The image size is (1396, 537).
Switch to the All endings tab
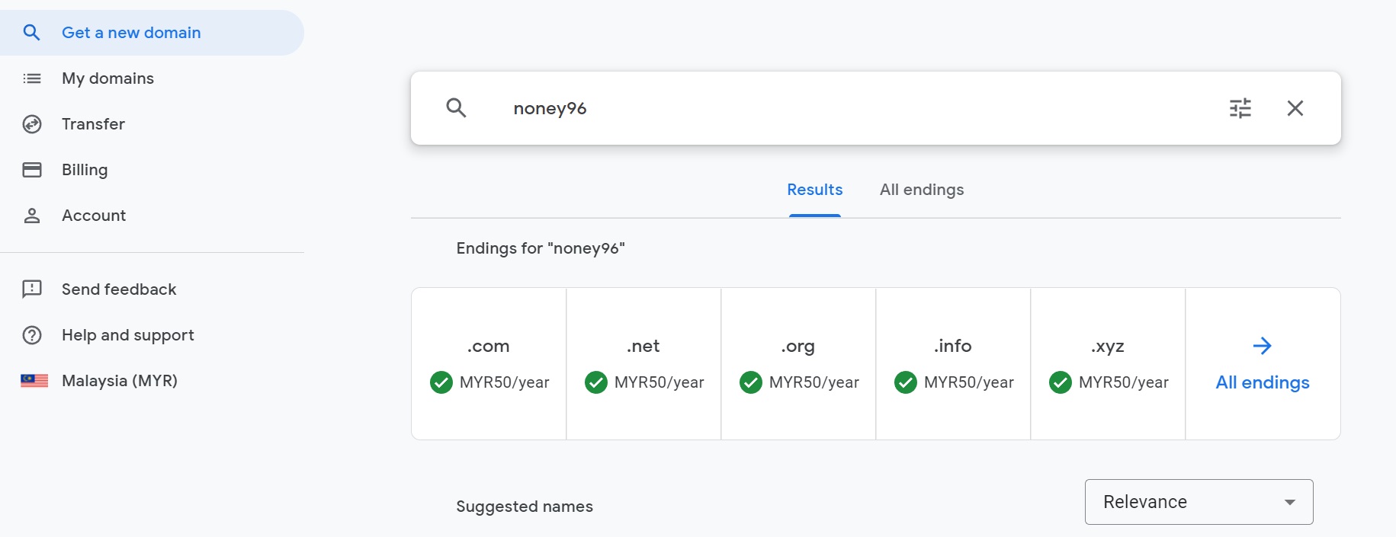(x=921, y=190)
